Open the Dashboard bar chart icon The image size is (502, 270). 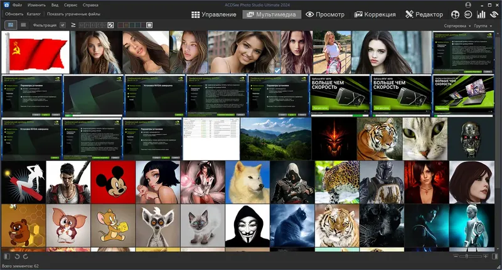(x=481, y=14)
